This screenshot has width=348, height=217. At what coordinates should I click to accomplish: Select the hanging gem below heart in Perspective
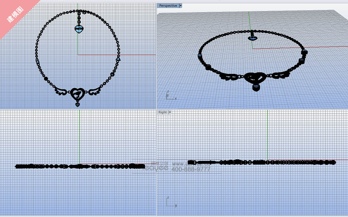[x=256, y=87]
